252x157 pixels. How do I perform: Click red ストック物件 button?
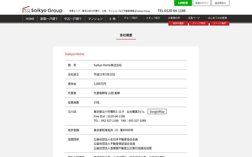point(199,24)
